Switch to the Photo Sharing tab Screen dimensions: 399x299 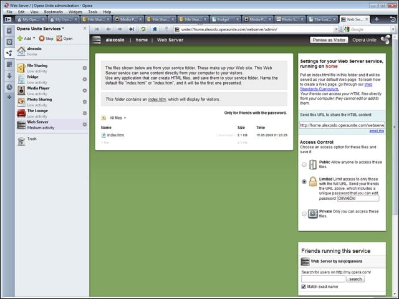(290, 19)
